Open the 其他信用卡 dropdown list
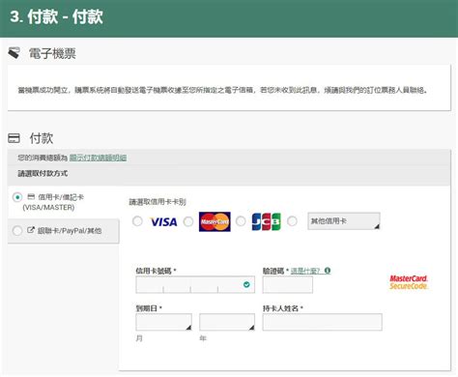458x377 pixels. (344, 221)
